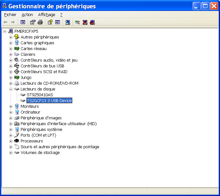The width and height of the screenshot is (220, 196).
Task: Minimize the Gestionnaire de périphériques window
Action: 197,6
